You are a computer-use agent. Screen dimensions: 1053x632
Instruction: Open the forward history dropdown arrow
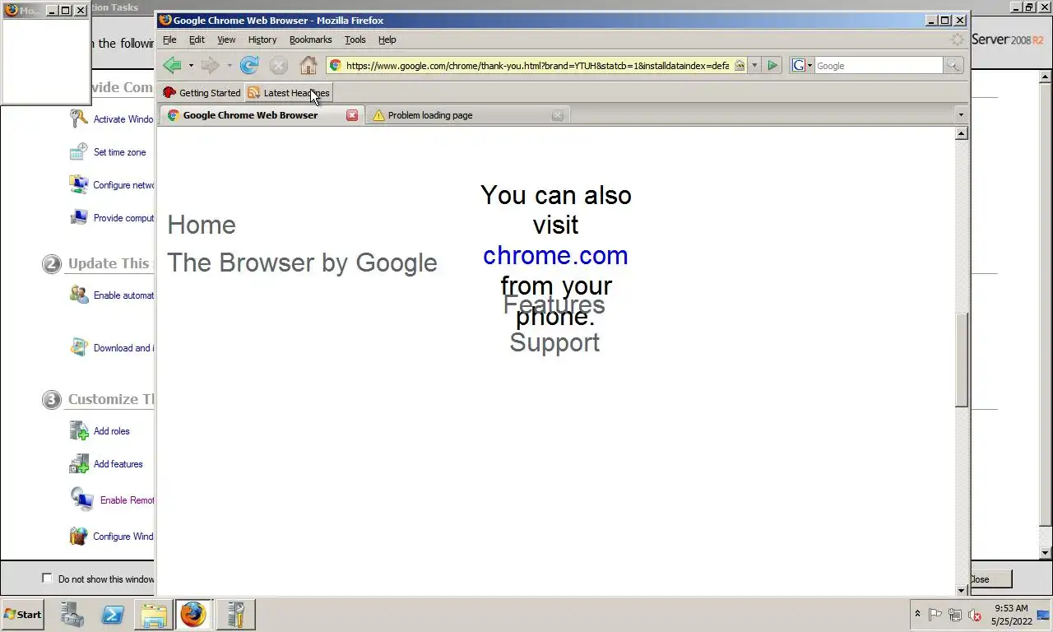click(x=230, y=65)
